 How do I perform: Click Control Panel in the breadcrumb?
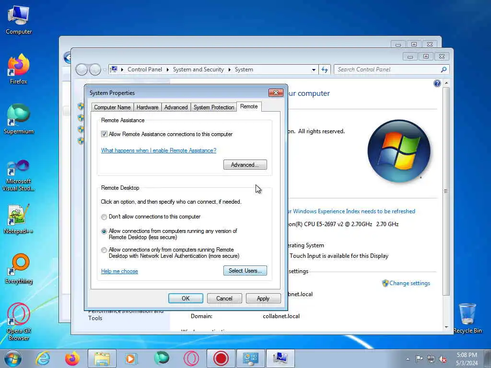click(x=145, y=69)
